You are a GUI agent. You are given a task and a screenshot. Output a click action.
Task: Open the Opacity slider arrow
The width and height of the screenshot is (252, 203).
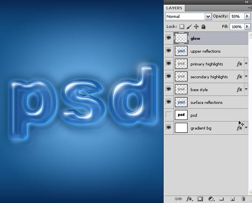(x=247, y=16)
